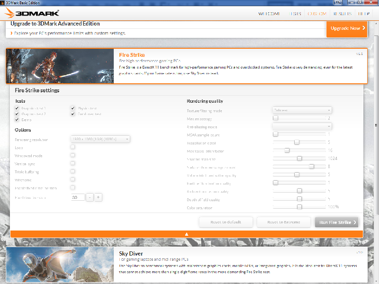Click the MSAA sample count slider handle

tap(275, 134)
